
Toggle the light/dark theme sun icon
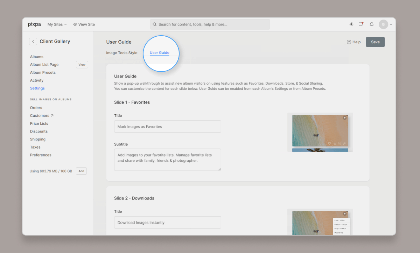pyautogui.click(x=351, y=24)
